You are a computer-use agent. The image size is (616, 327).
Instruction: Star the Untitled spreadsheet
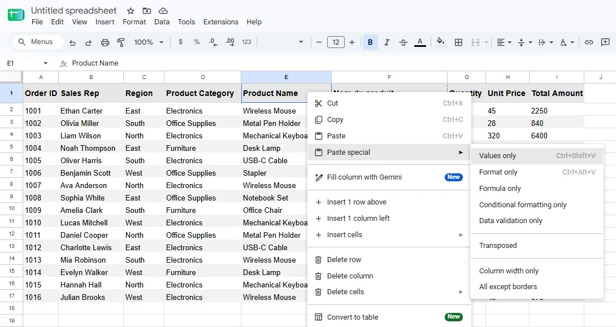coord(131,11)
